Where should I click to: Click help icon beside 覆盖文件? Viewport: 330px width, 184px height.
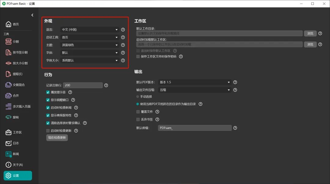point(157,112)
